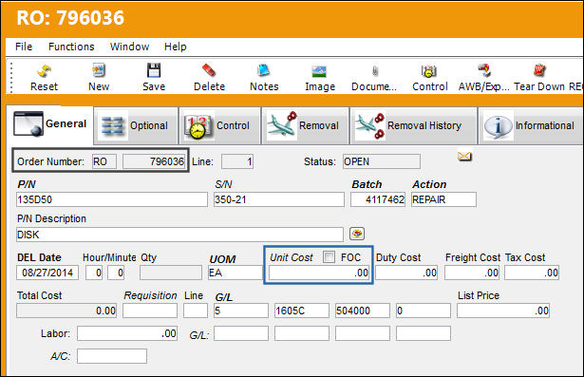Switch to the Removal History tab
Viewport: 584px width, 377px height.
[x=413, y=125]
